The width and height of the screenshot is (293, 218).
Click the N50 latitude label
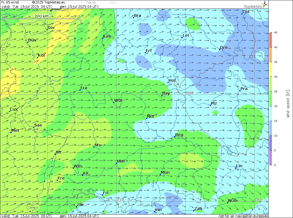pyautogui.click(x=190, y=93)
